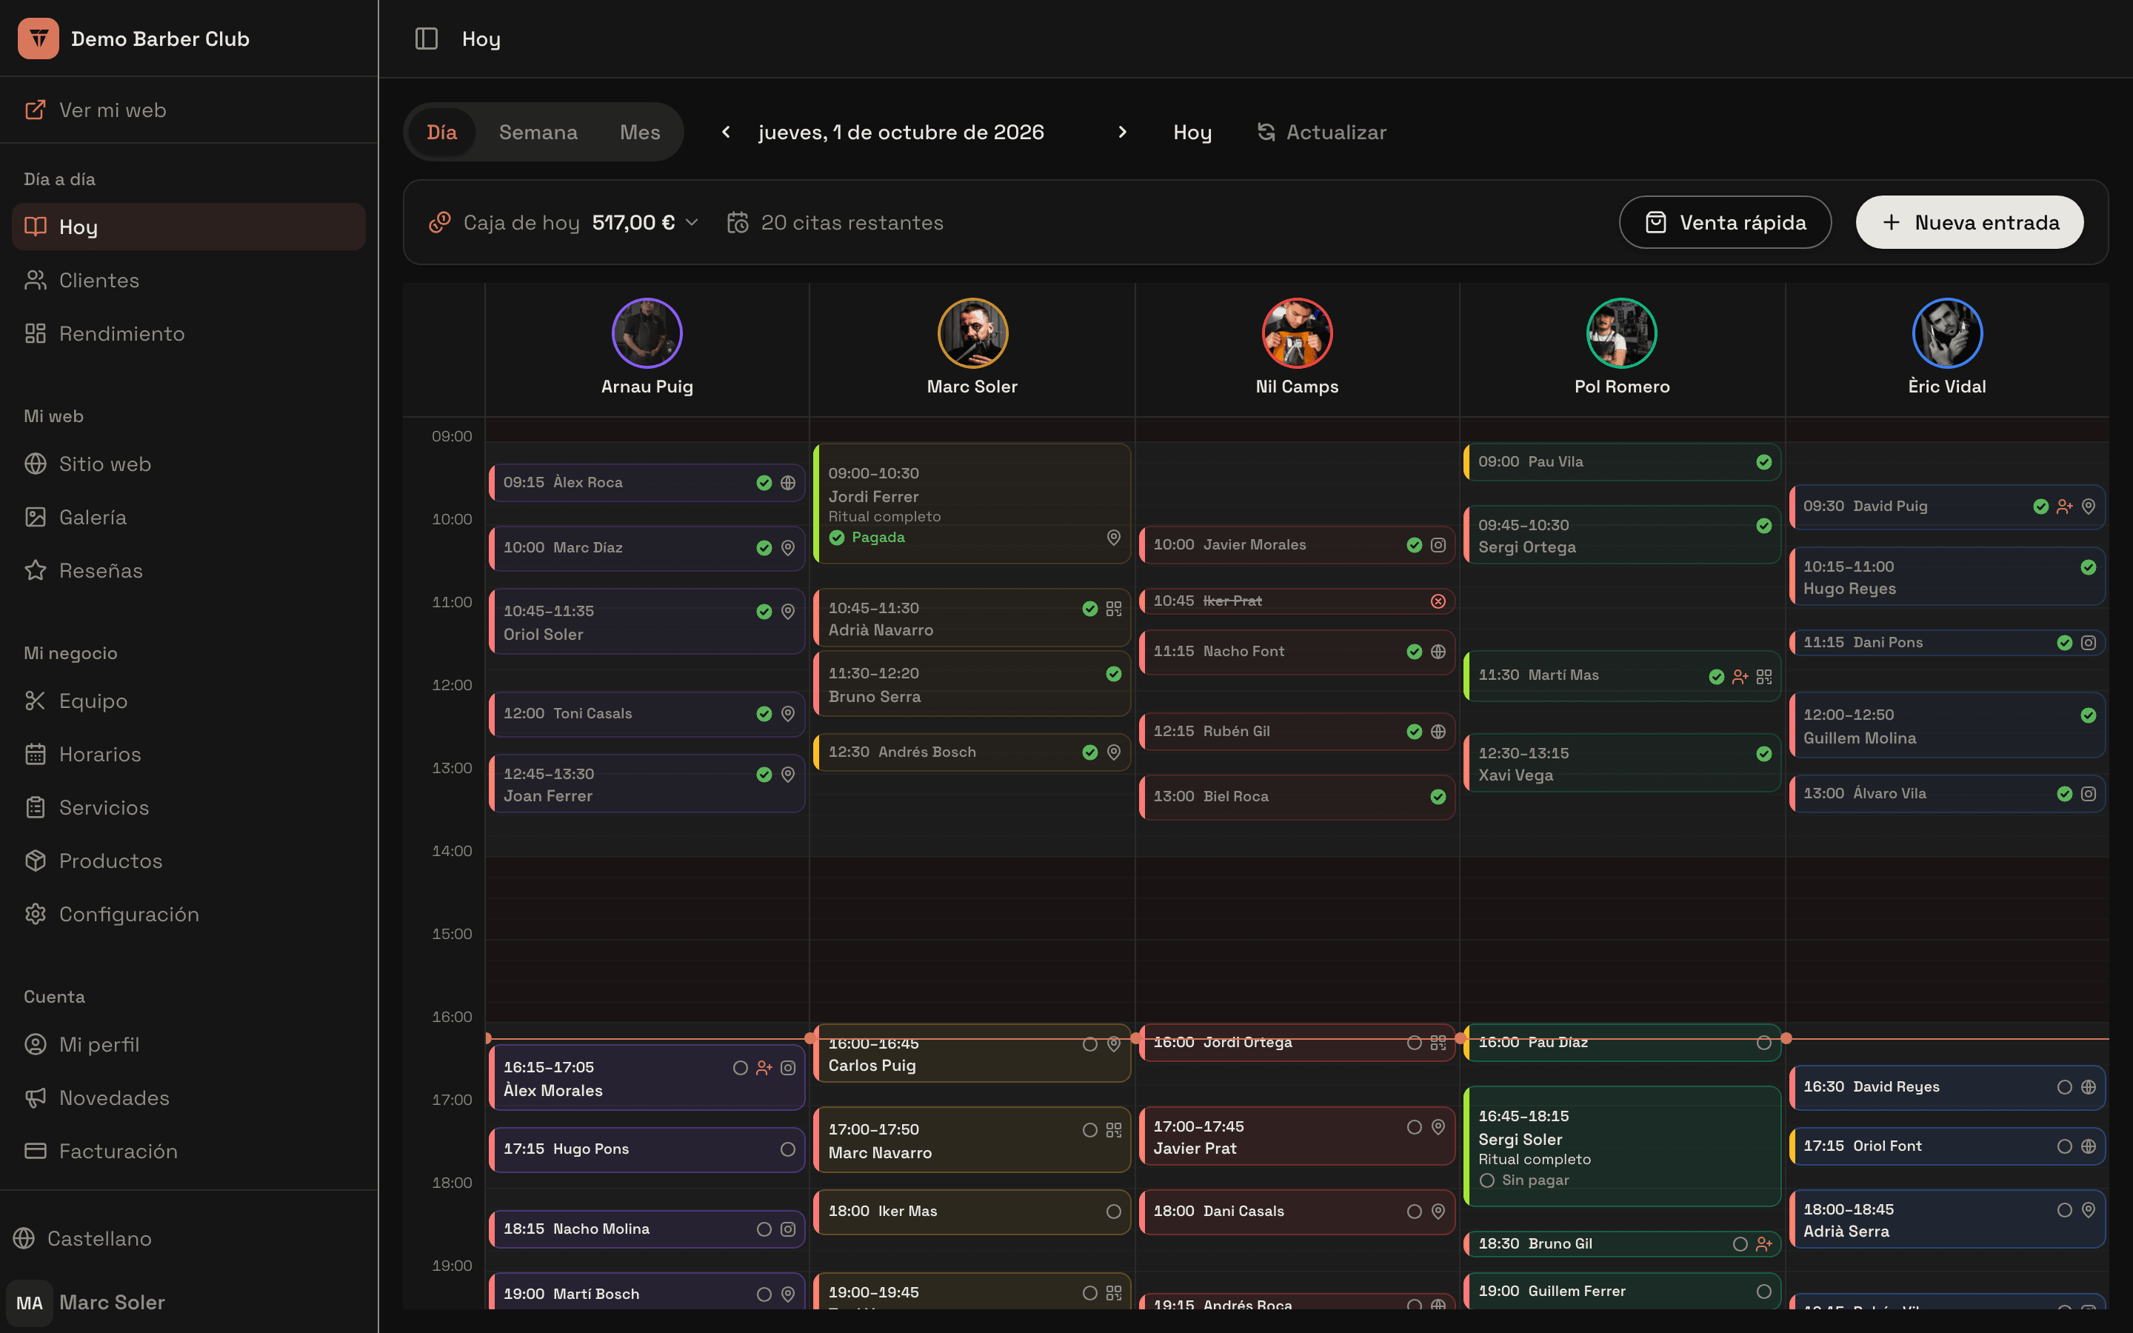The height and width of the screenshot is (1333, 2133).
Task: Click the Caja de hoy coins icon
Action: point(440,222)
